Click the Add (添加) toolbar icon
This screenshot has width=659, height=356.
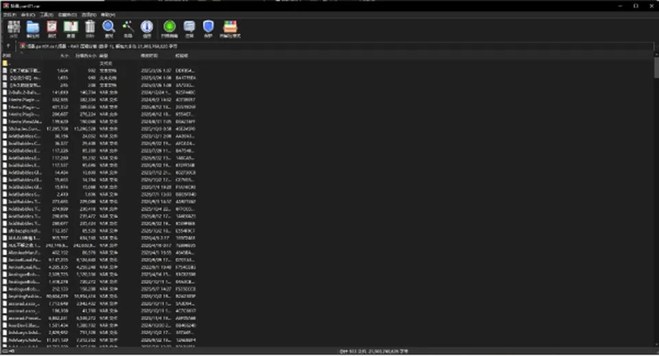[14, 27]
